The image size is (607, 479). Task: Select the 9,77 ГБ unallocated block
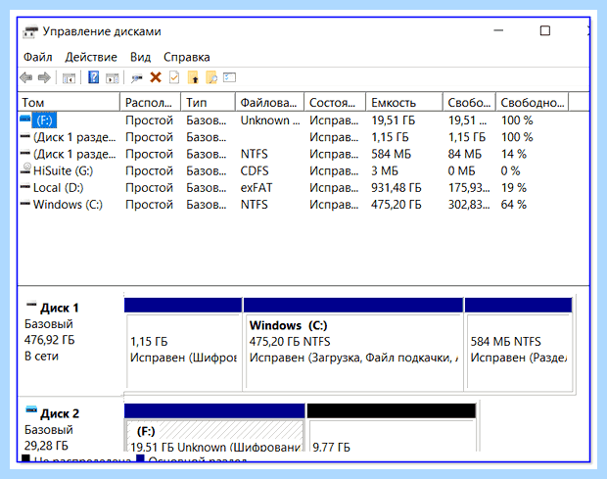[392, 427]
